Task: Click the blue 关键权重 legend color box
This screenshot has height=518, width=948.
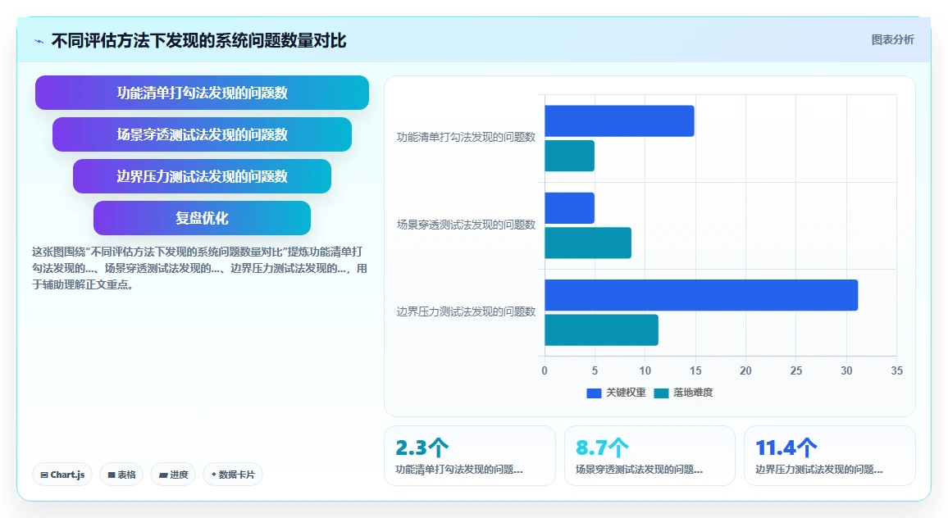Action: click(594, 393)
